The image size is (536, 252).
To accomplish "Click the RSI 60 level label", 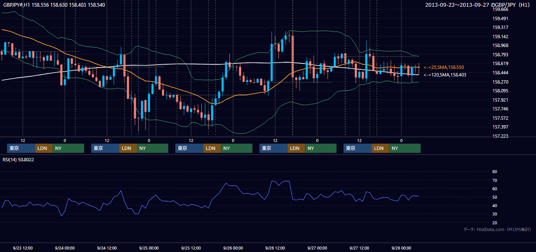I will click(494, 189).
